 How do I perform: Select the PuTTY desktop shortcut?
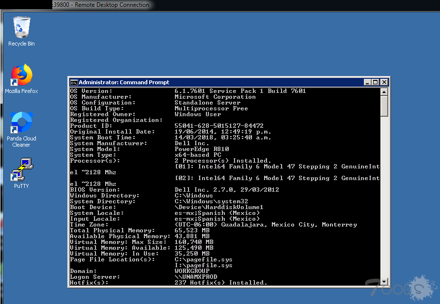point(22,173)
